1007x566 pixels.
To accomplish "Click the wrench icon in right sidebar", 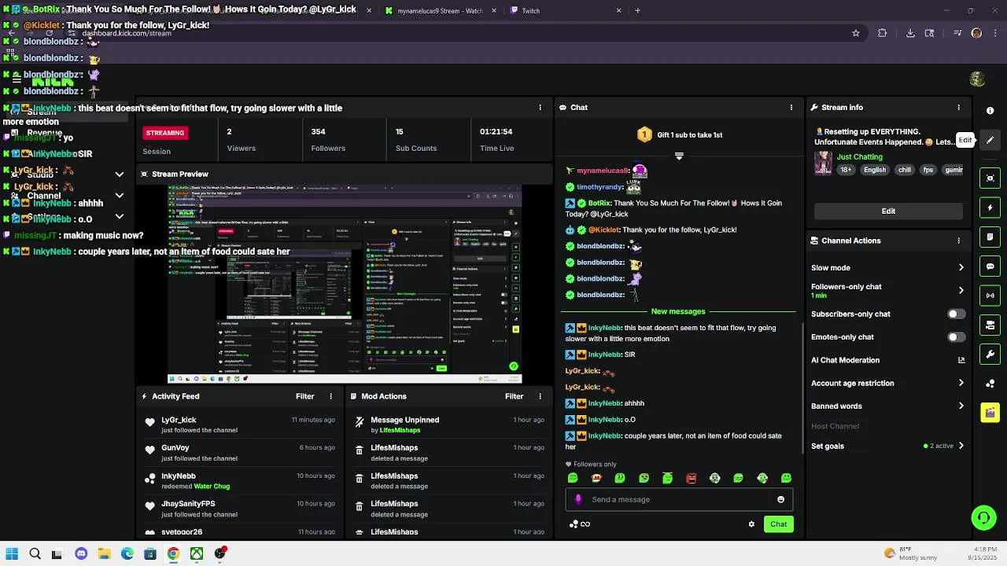I will click(x=990, y=354).
